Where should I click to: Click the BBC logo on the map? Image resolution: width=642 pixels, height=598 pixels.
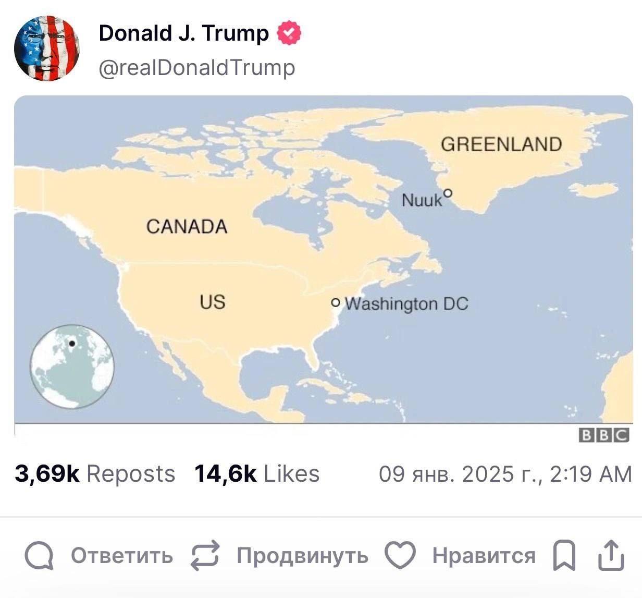coord(604,435)
